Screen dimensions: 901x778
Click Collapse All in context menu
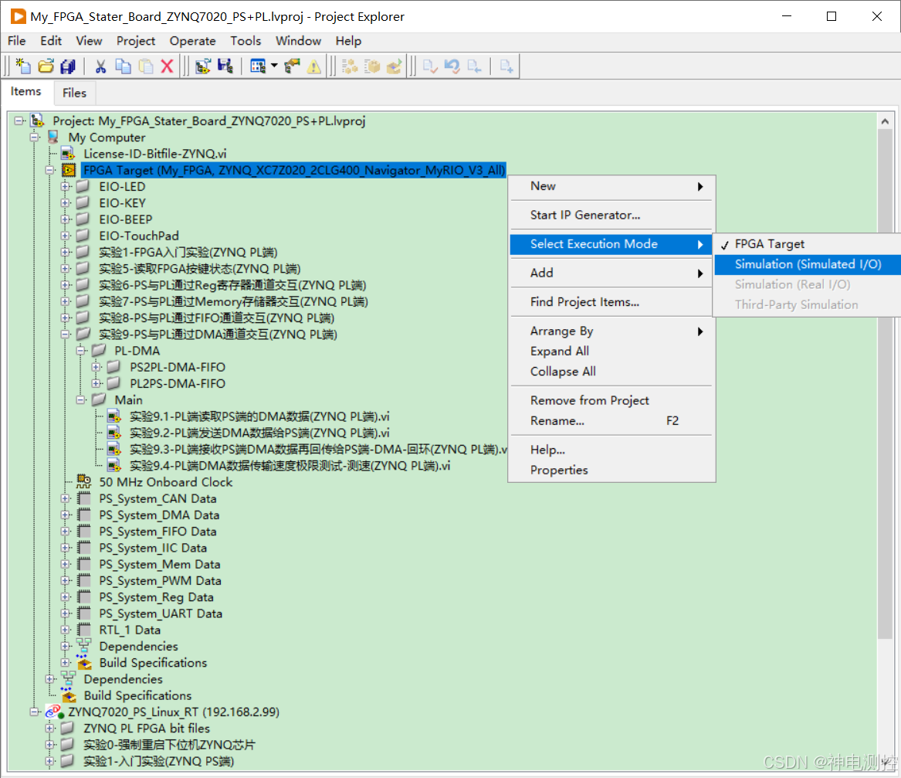(x=611, y=371)
